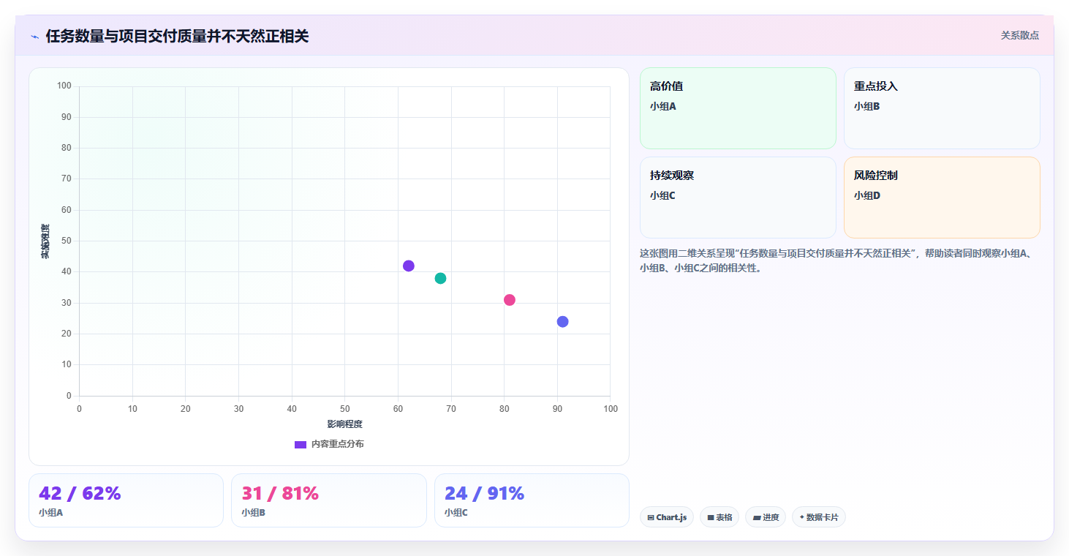
Task: Click the 进度 chip icon
Action: pyautogui.click(x=757, y=517)
